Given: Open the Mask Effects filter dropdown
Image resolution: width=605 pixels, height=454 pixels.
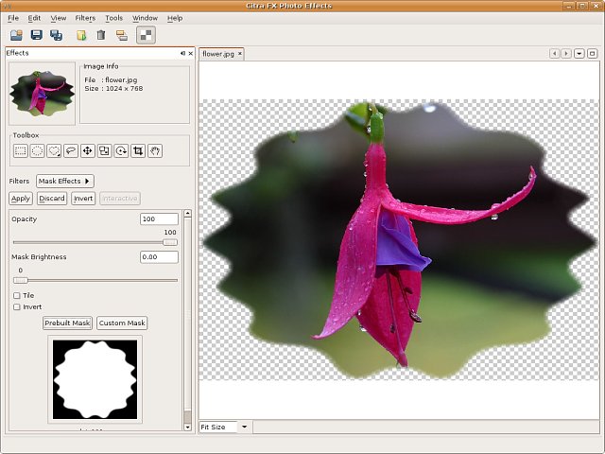Looking at the screenshot, I should pyautogui.click(x=64, y=181).
